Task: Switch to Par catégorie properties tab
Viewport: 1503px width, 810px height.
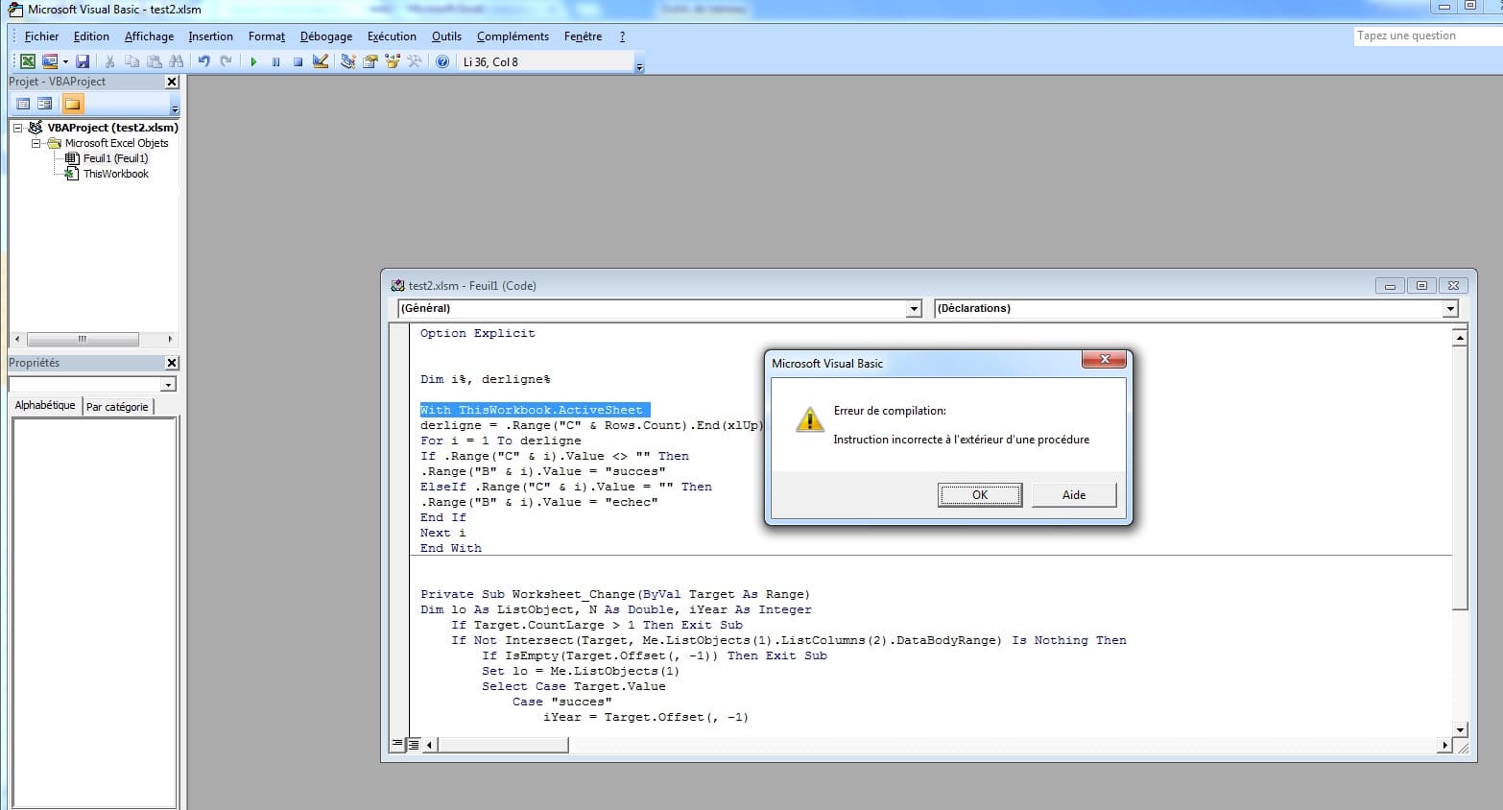Action: click(117, 407)
